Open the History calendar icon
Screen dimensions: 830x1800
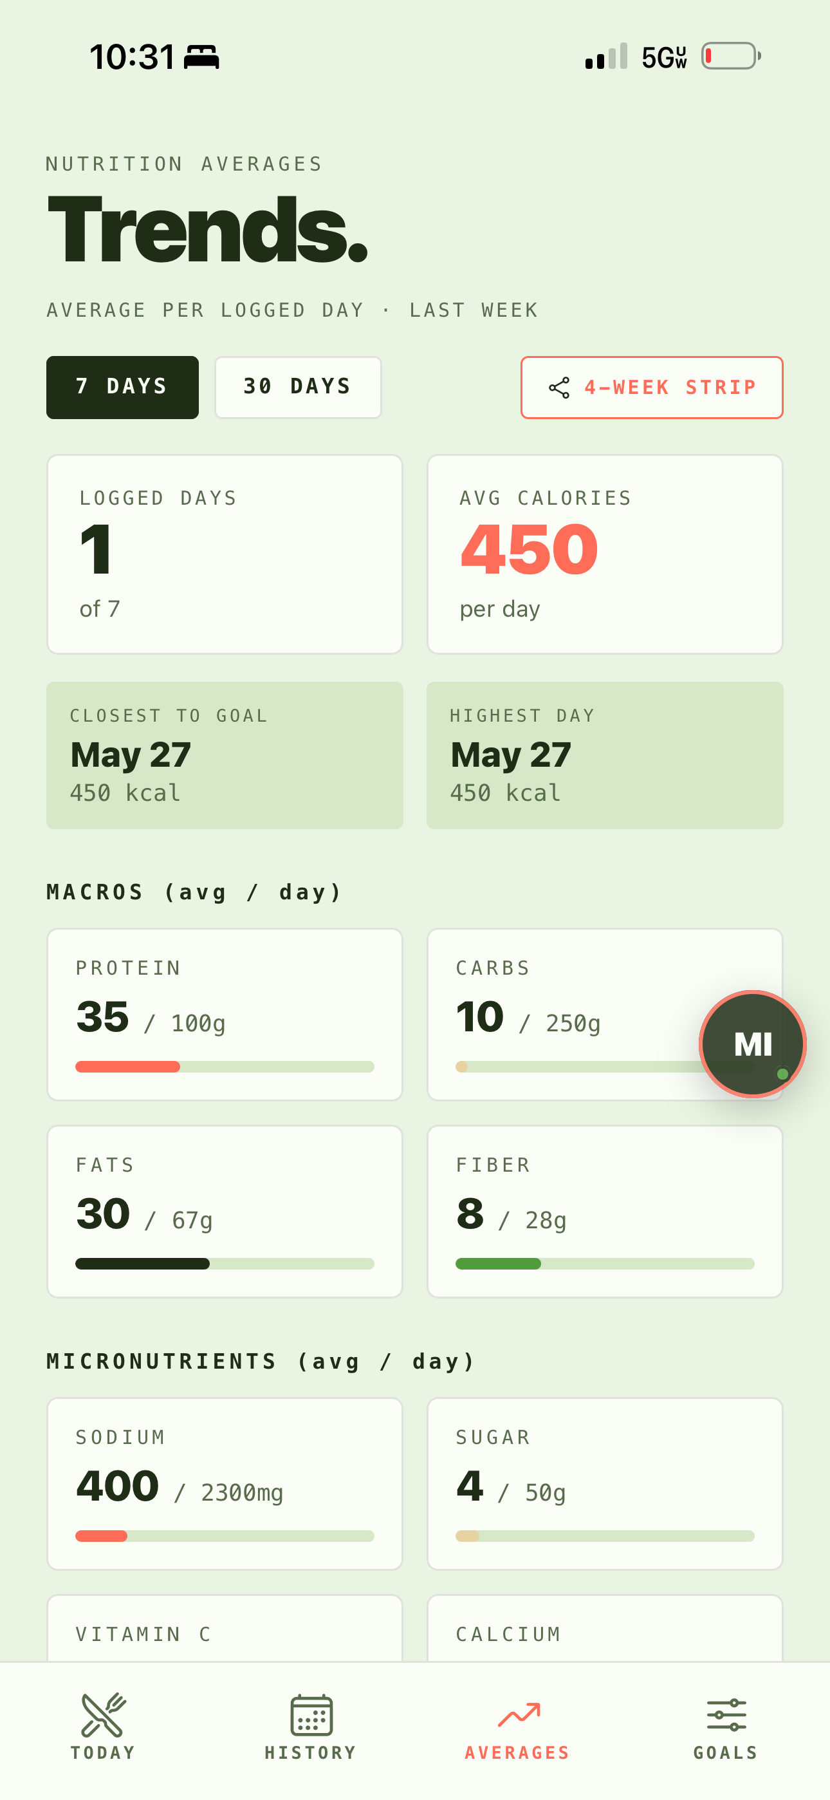(x=311, y=1715)
